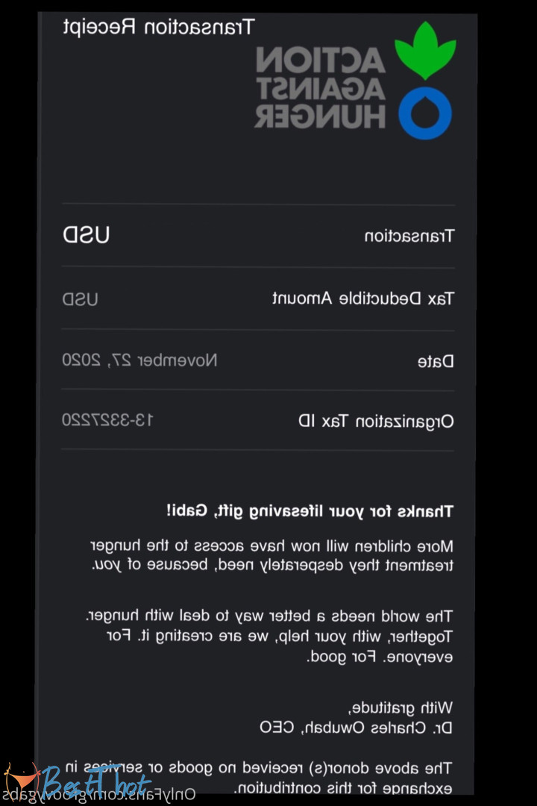Click the Thanks for your lifesaving gift heading
Viewport: 537px width, 806px height.
click(310, 512)
